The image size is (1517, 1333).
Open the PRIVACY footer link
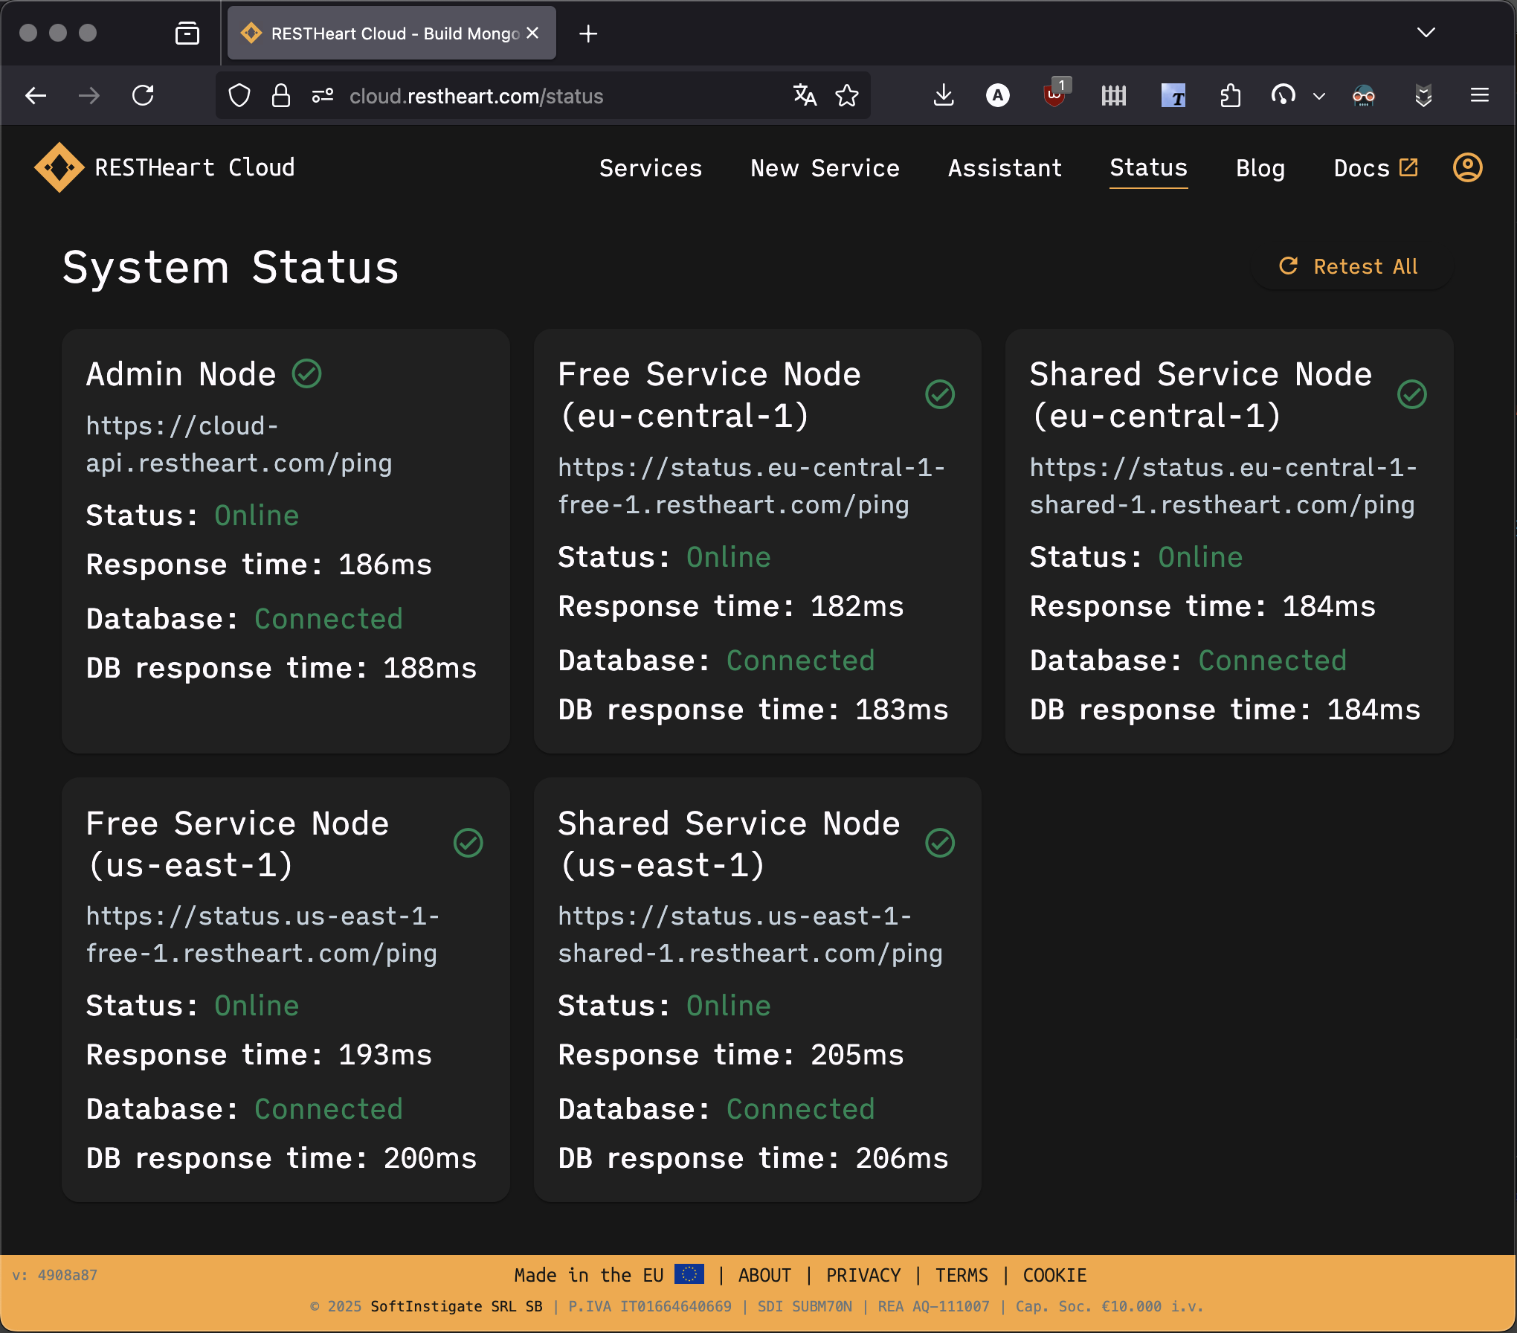863,1275
